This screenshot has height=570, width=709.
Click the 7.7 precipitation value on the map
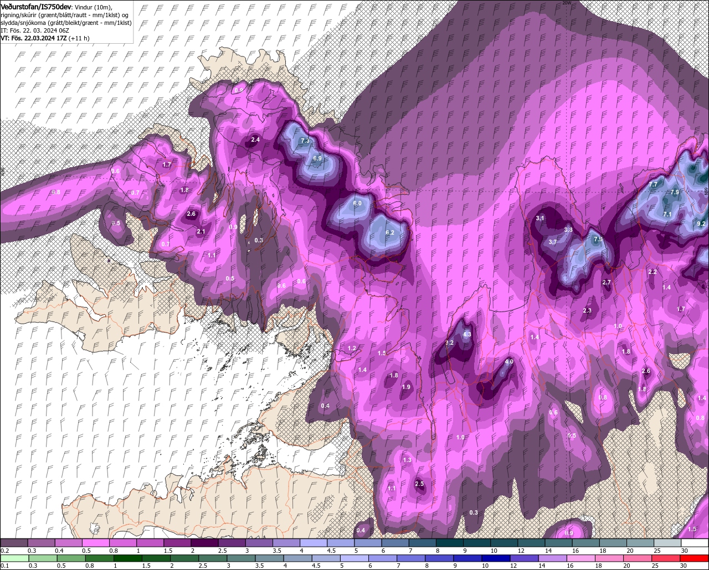coord(653,184)
